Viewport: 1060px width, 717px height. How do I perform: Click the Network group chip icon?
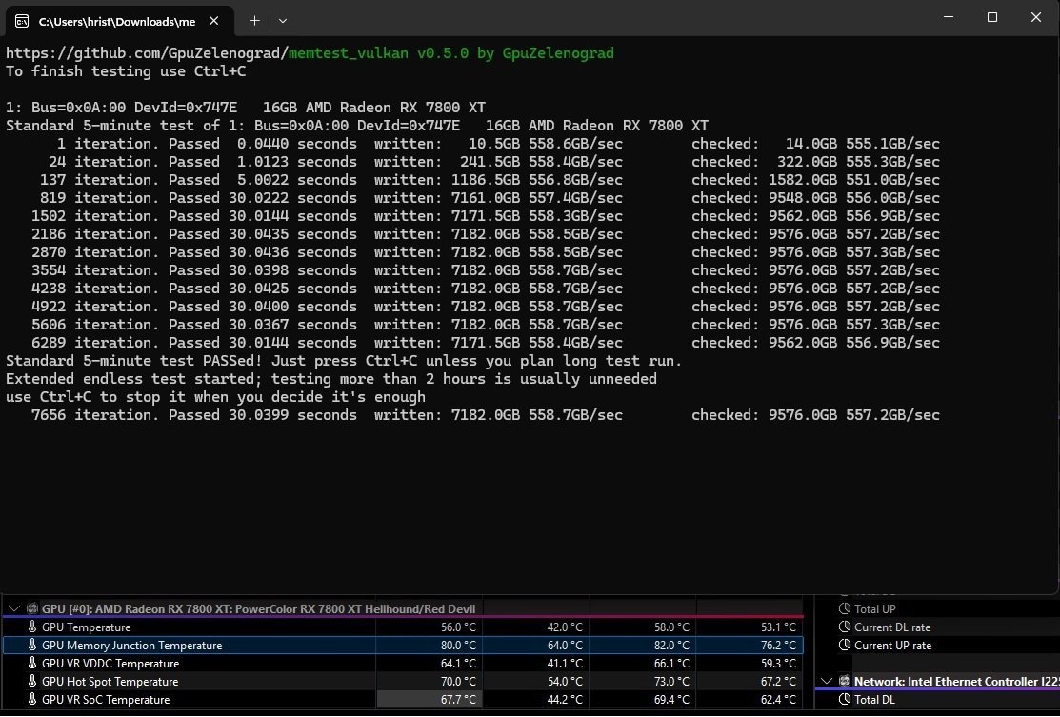click(845, 681)
